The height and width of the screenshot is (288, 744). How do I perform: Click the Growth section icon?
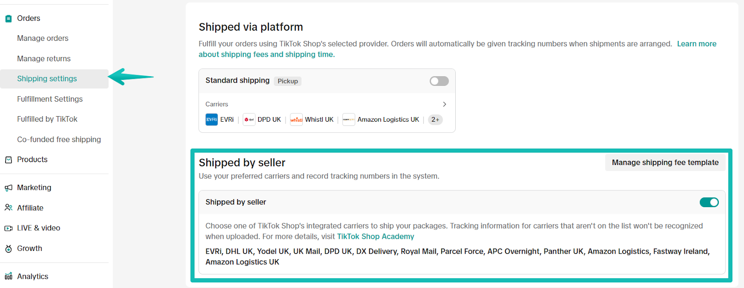(8, 248)
